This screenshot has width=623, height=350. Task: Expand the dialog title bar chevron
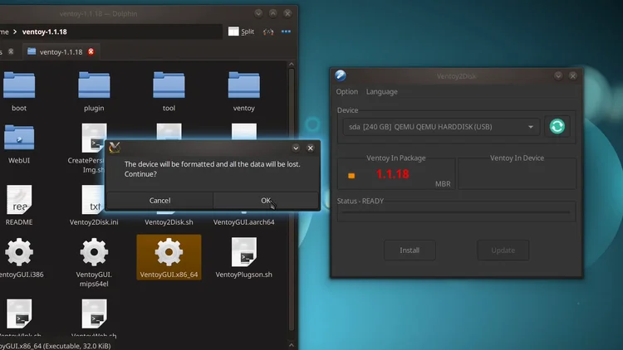(296, 148)
